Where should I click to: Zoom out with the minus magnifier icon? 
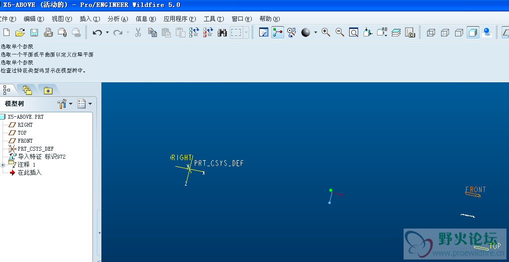(340, 32)
